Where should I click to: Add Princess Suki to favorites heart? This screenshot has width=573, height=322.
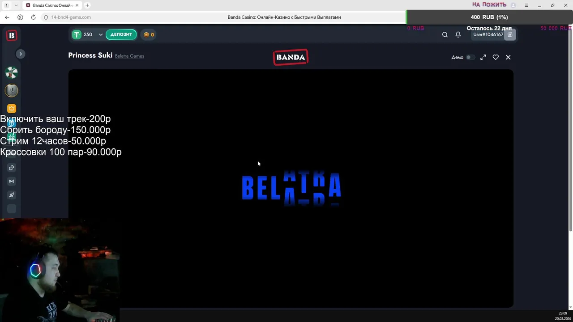(x=496, y=57)
